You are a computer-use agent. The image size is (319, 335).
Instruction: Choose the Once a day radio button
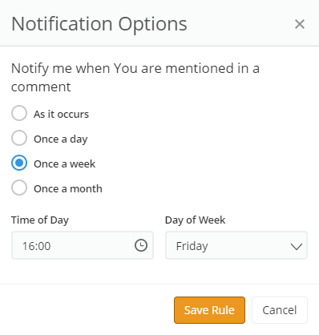19,138
